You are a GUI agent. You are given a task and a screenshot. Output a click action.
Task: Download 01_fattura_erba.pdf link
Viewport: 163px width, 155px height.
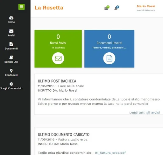click(x=110, y=153)
